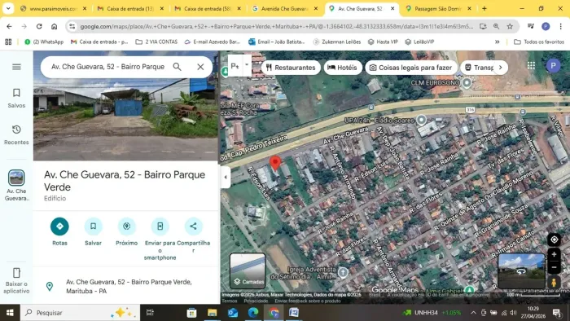Show hidden system tray icons
This screenshot has width=570, height=321.
click(473, 313)
